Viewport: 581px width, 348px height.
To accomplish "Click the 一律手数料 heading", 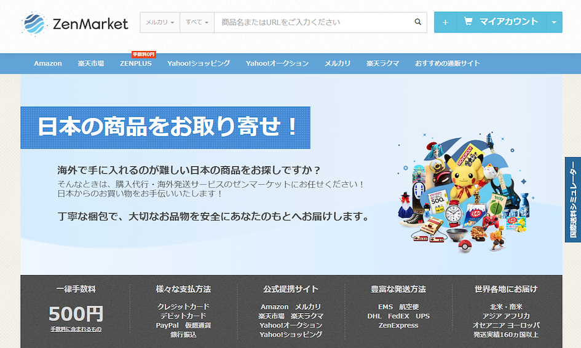I will (x=76, y=289).
